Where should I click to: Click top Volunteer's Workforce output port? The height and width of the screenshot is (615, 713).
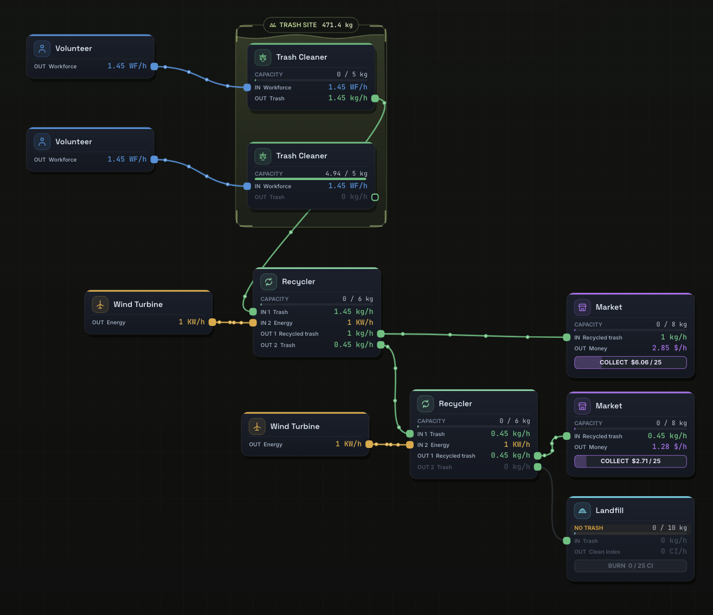pyautogui.click(x=155, y=66)
